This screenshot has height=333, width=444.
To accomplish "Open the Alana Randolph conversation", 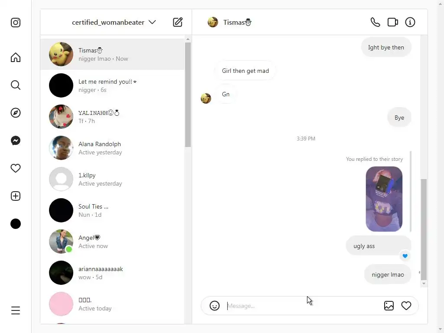I will pyautogui.click(x=112, y=148).
